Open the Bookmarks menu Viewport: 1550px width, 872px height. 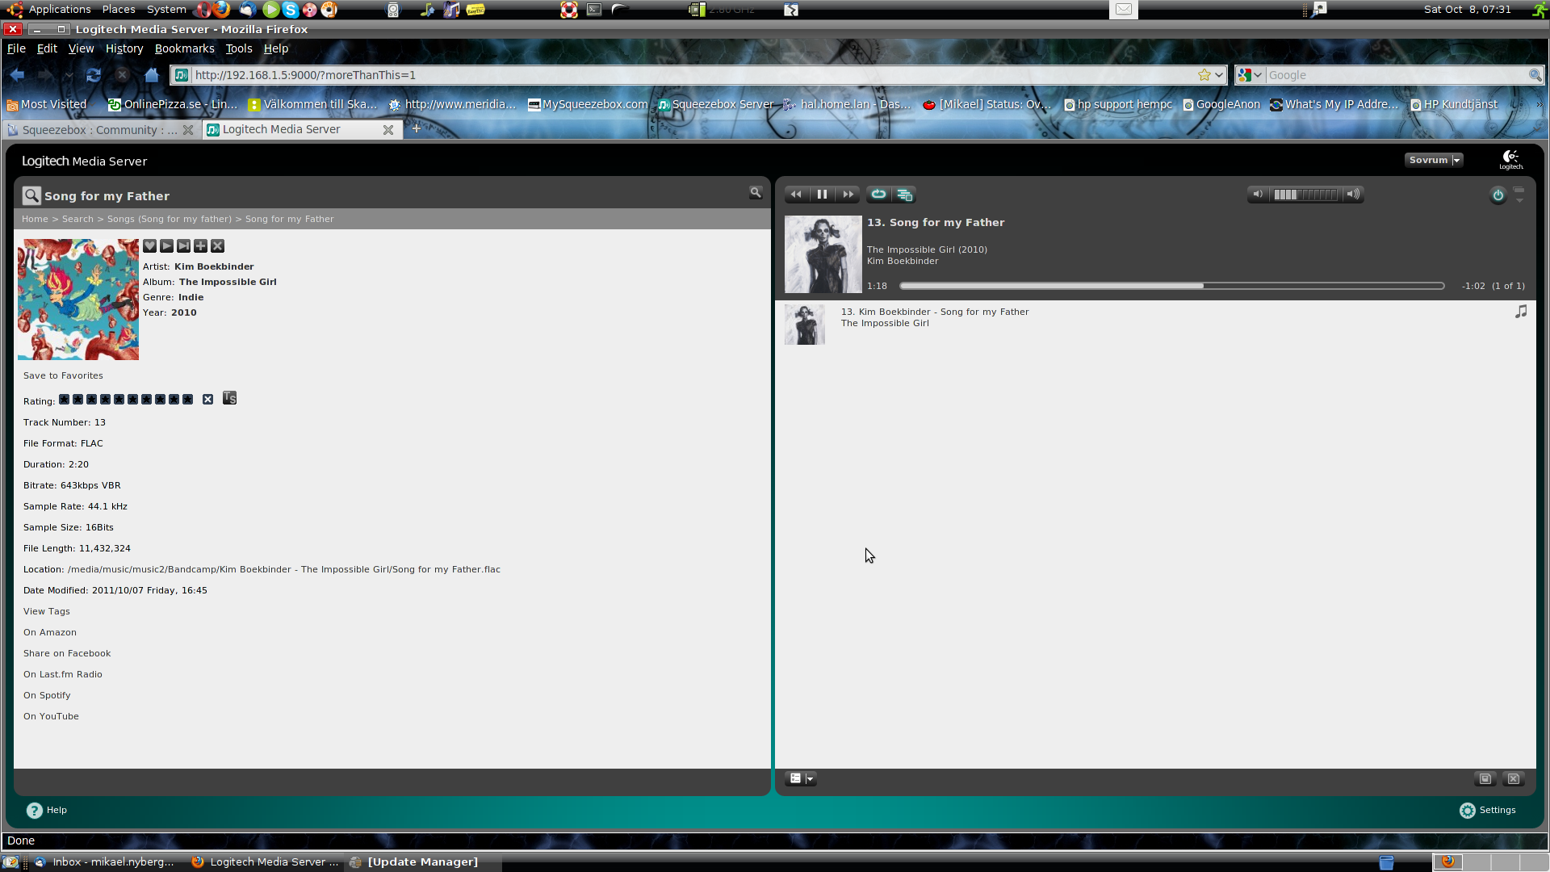tap(184, 48)
